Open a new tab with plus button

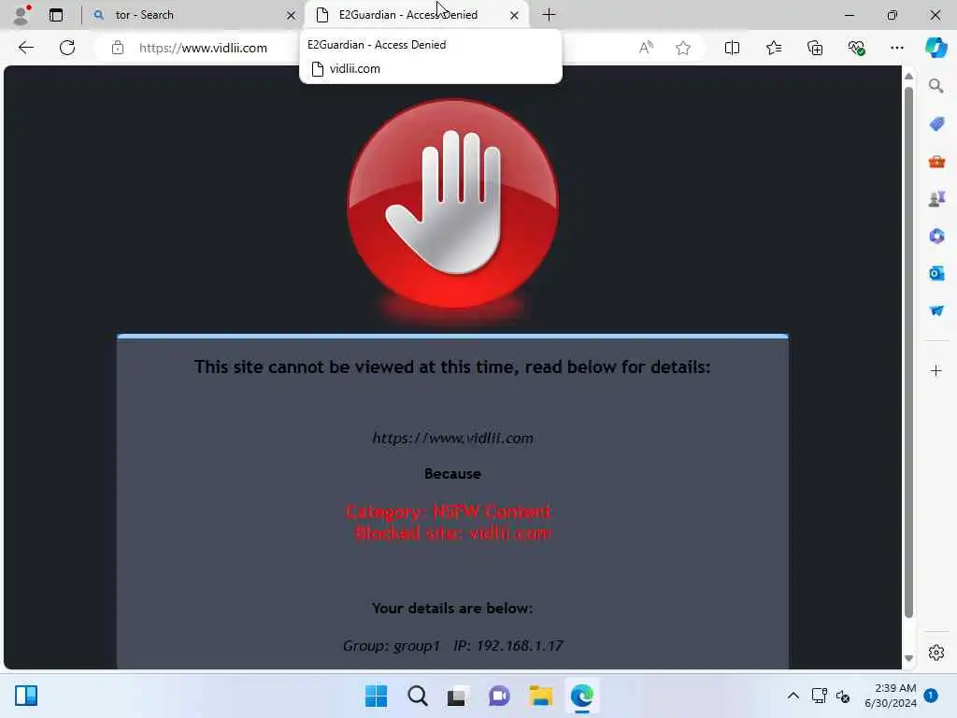tap(549, 15)
